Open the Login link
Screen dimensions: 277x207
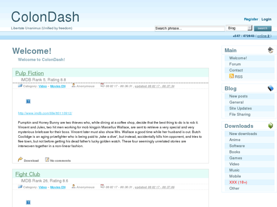(266, 19)
